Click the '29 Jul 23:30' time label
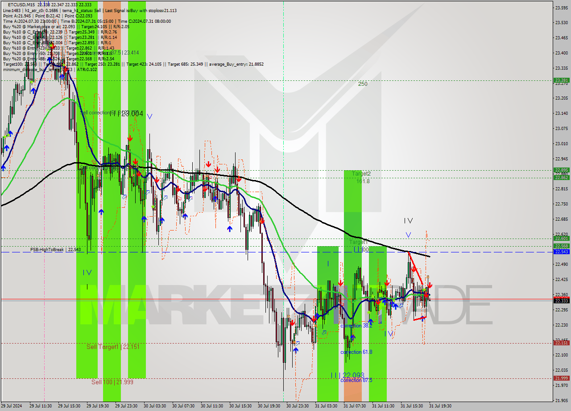The image size is (571, 411). 126,406
